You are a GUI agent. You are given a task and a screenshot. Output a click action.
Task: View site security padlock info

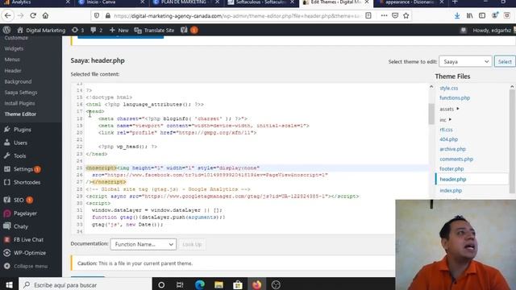tap(107, 15)
